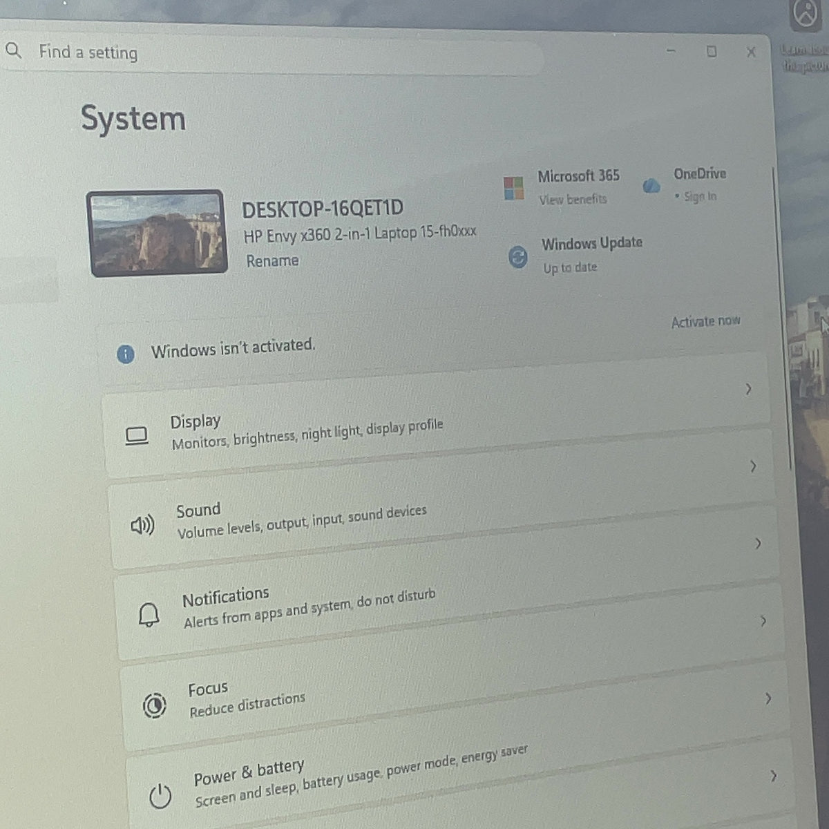
Task: Click the Power & battery icon
Action: tap(160, 796)
